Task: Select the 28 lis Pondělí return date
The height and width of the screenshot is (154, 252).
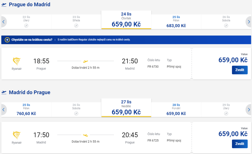Action: click(x=176, y=109)
